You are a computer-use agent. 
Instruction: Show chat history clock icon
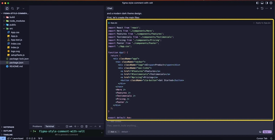click(262, 8)
